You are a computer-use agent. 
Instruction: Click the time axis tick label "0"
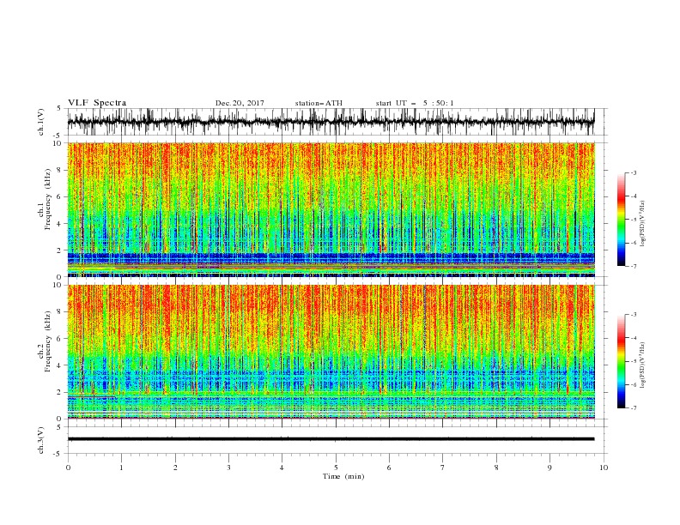click(68, 468)
